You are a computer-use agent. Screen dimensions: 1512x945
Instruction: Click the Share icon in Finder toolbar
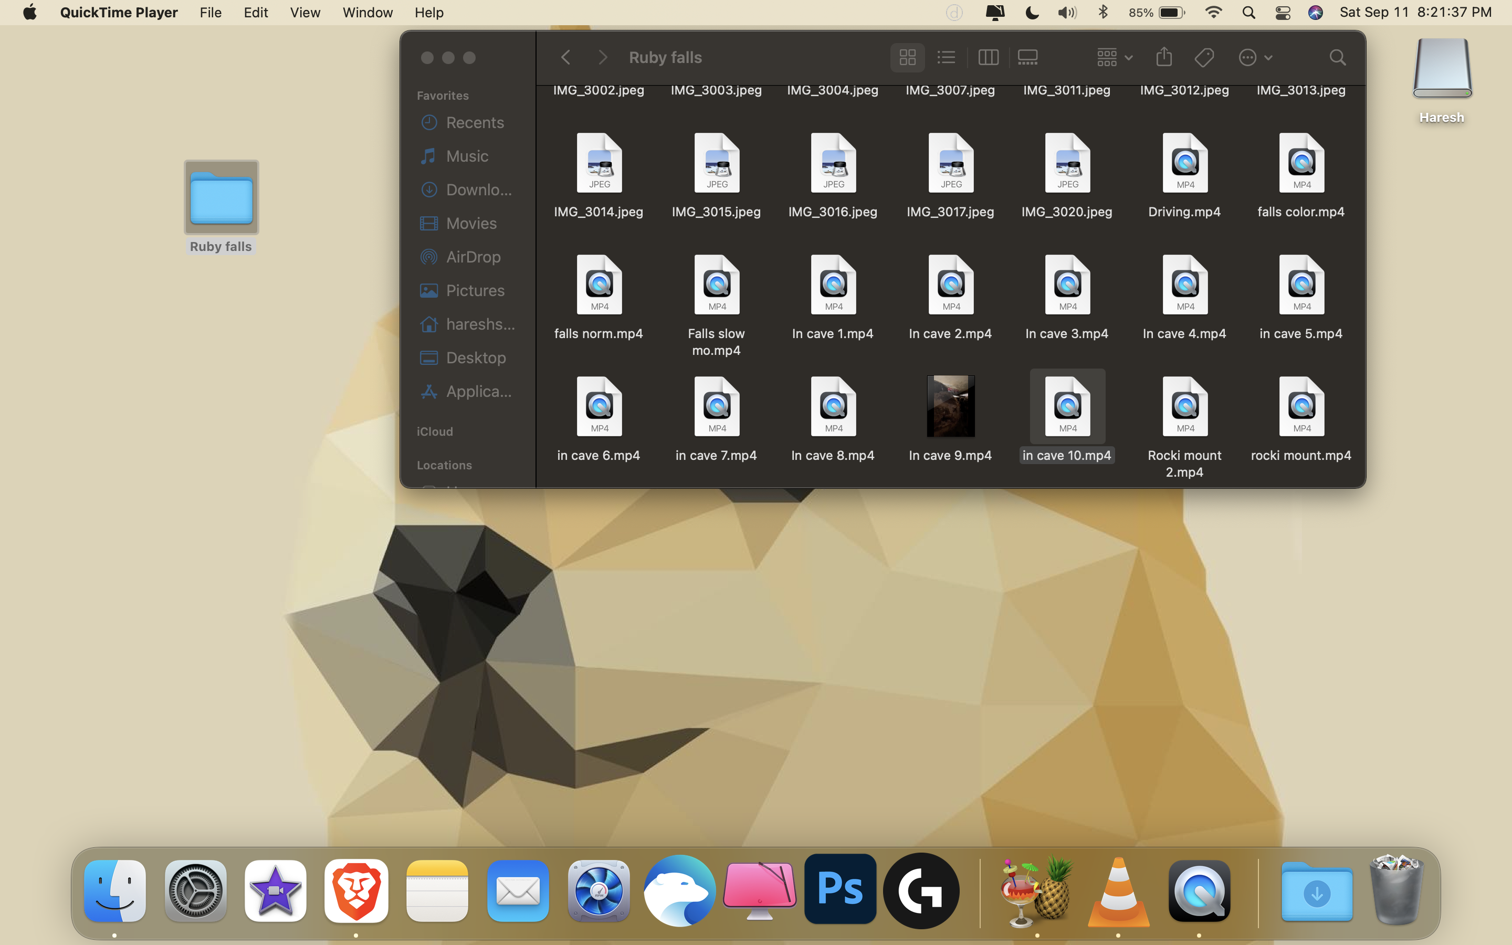[x=1163, y=58]
